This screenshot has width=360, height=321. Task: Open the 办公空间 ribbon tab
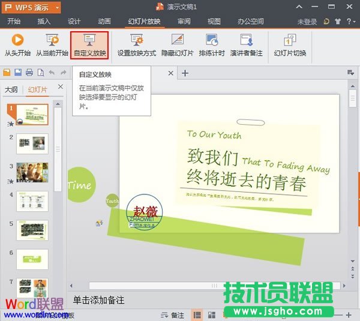click(x=250, y=22)
